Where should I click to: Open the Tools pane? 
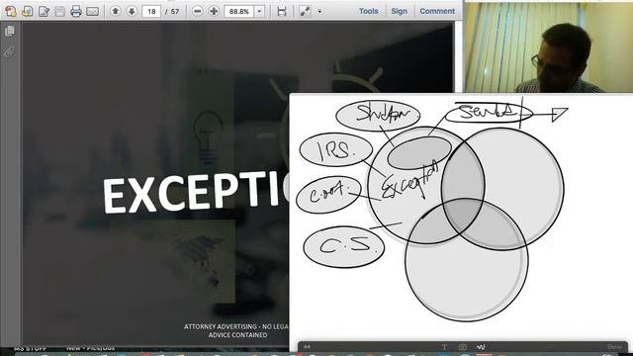point(369,11)
